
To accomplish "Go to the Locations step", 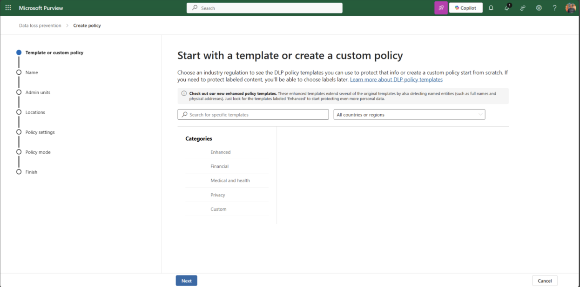I will pyautogui.click(x=31, y=112).
